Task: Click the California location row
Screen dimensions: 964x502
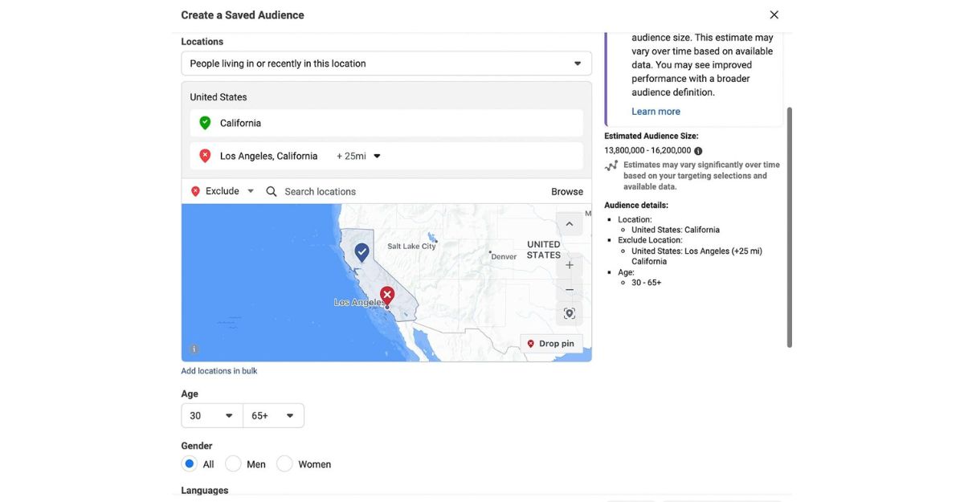Action: 386,123
